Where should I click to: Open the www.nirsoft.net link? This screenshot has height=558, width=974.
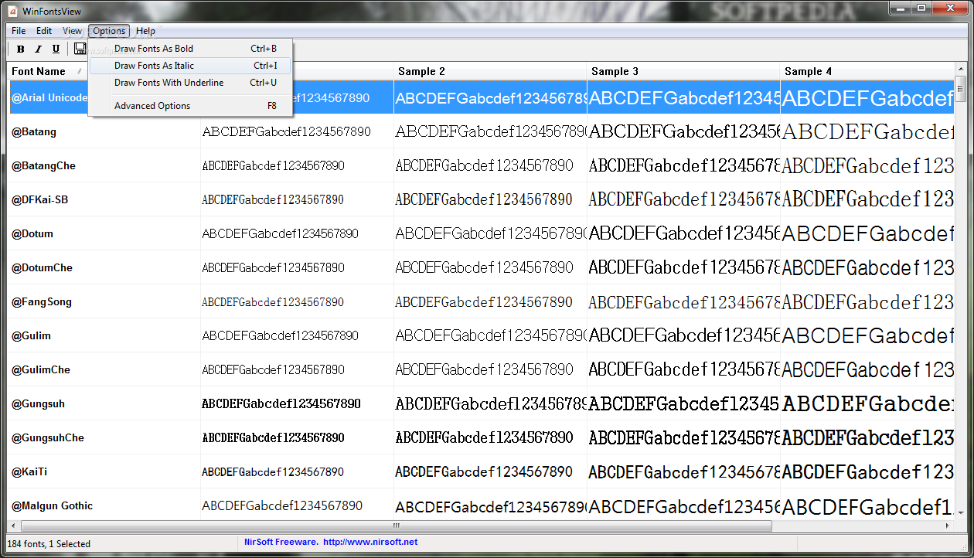(370, 543)
